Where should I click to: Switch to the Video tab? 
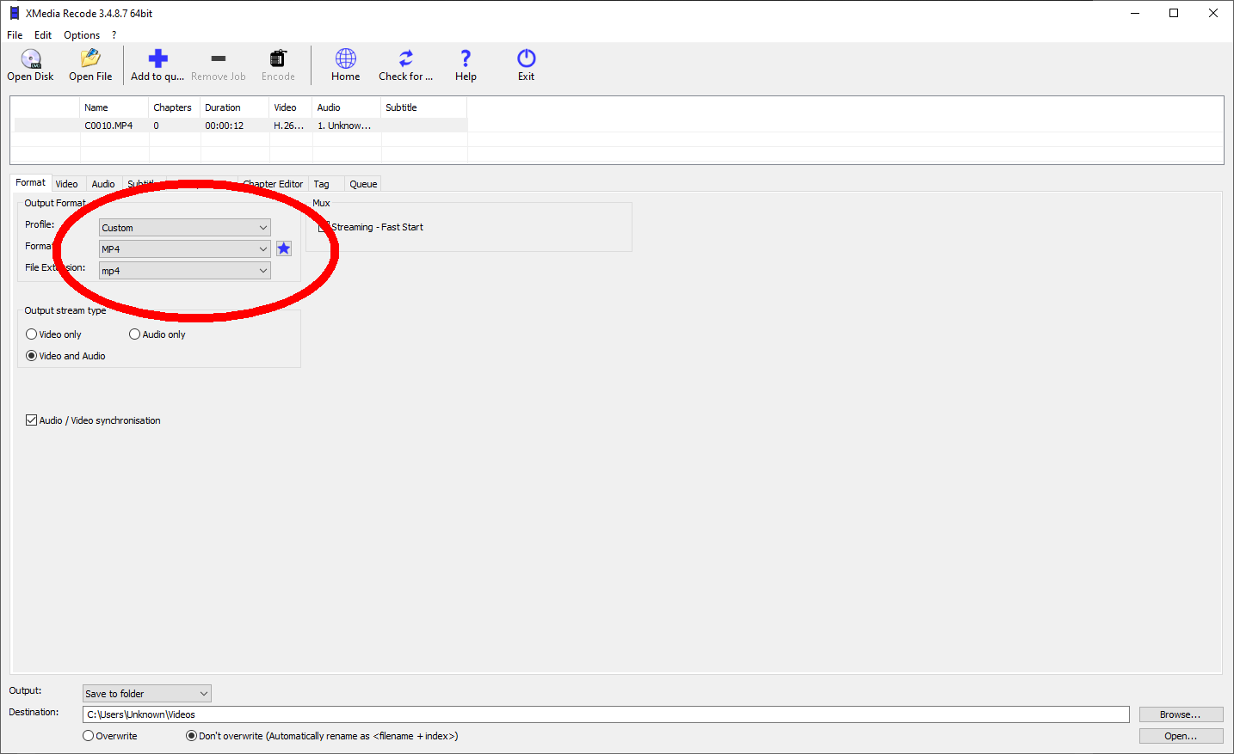(66, 184)
